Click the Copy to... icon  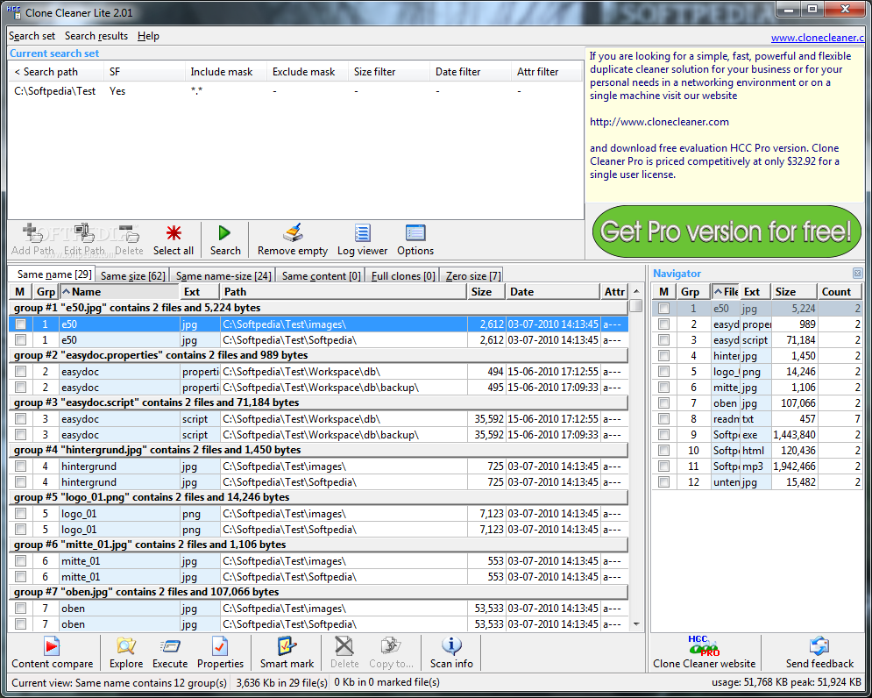[391, 646]
